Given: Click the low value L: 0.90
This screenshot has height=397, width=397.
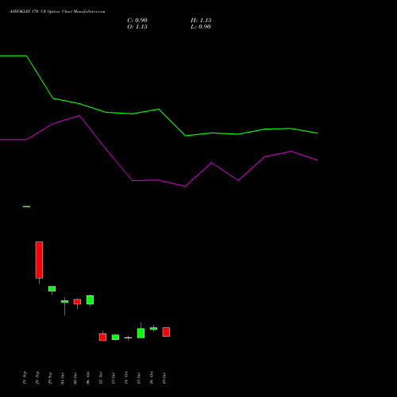Looking at the screenshot, I should coord(201,27).
